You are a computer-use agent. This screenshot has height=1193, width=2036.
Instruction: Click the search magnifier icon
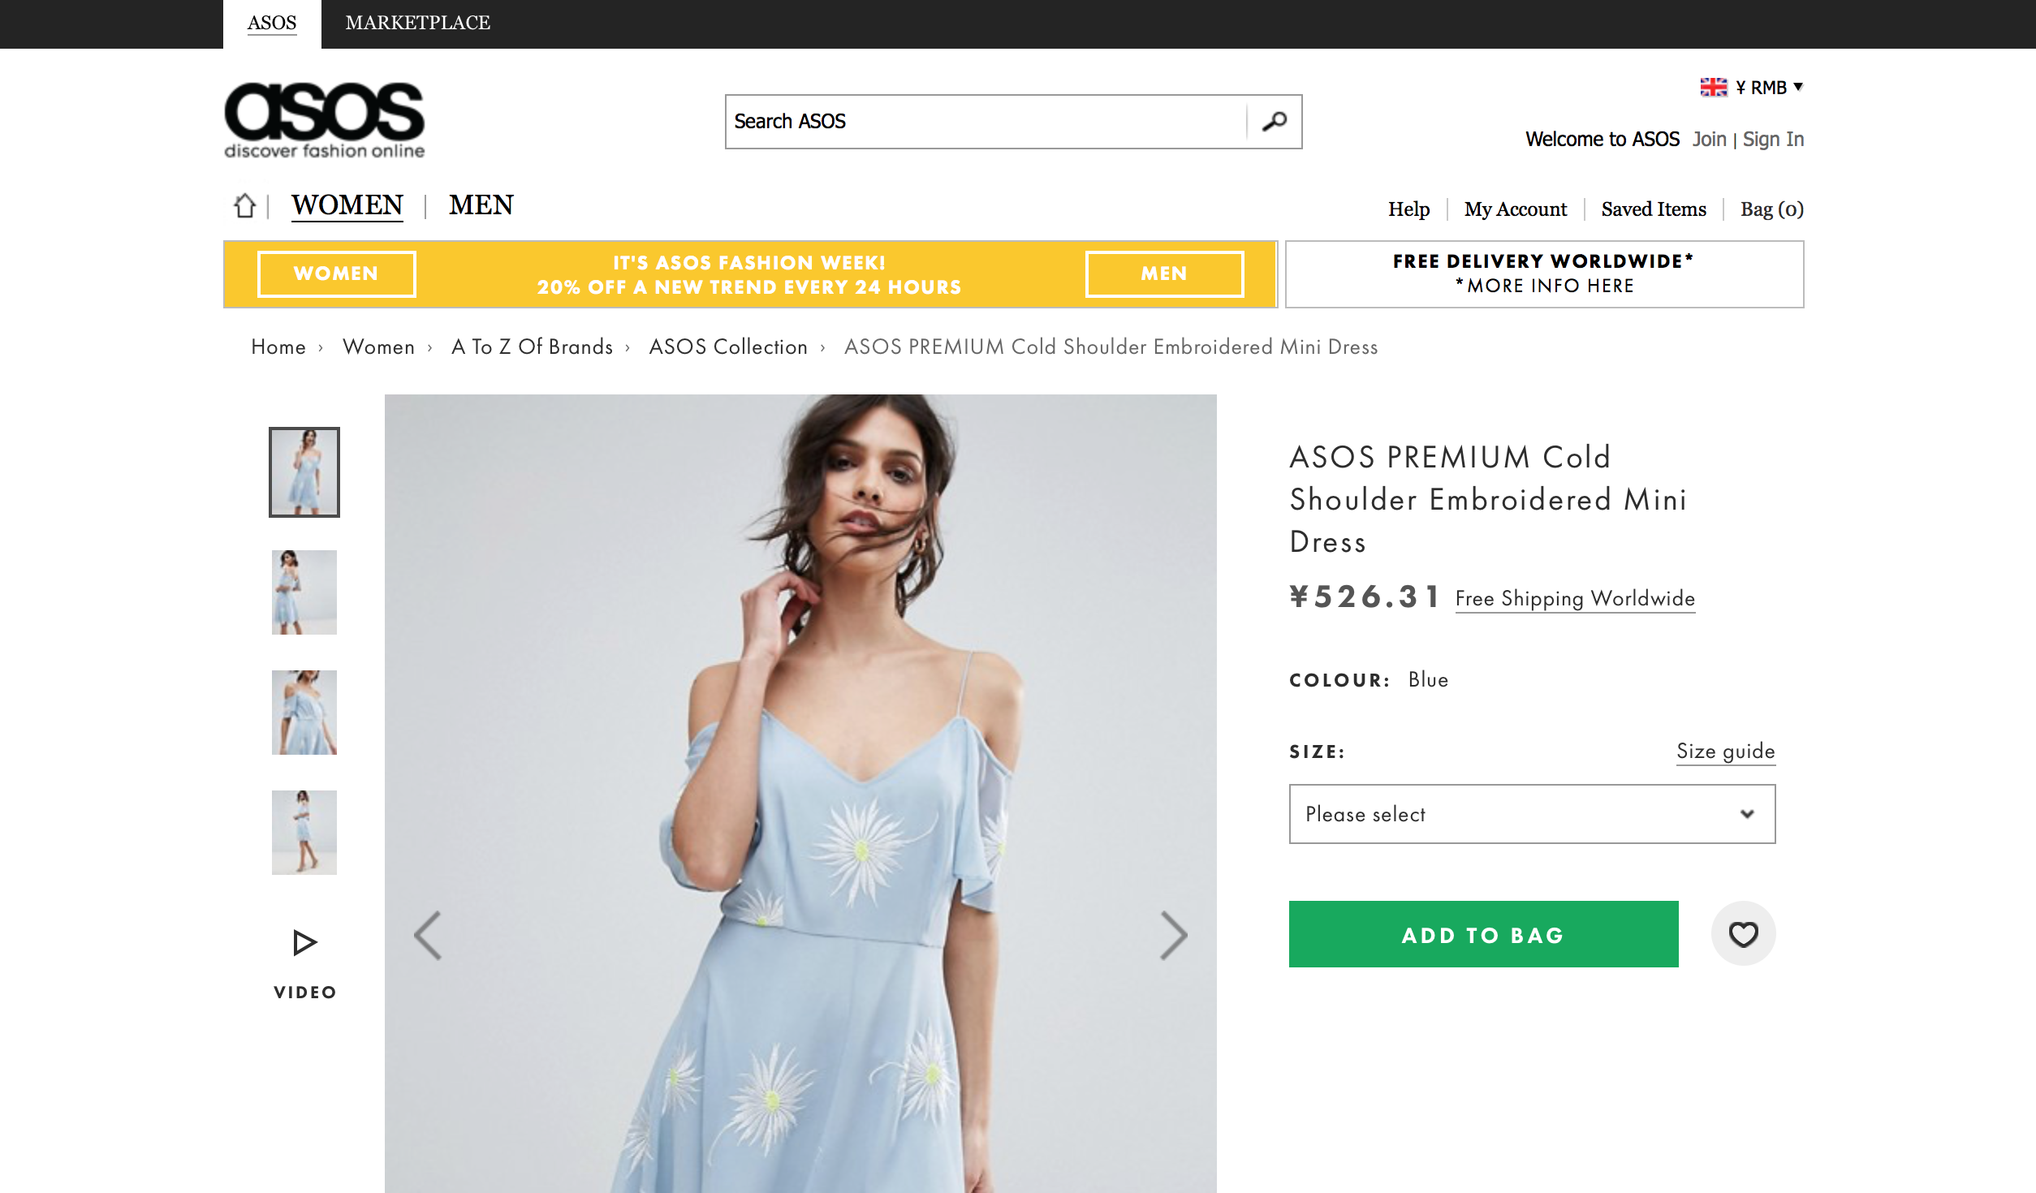coord(1275,122)
